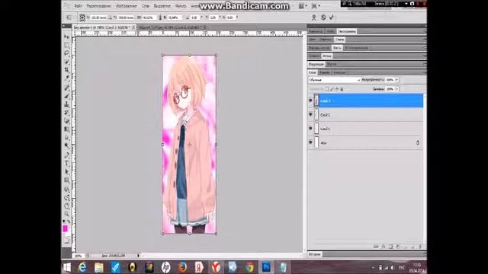
Task: Select the Clone Stamp tool
Action: 66,104
